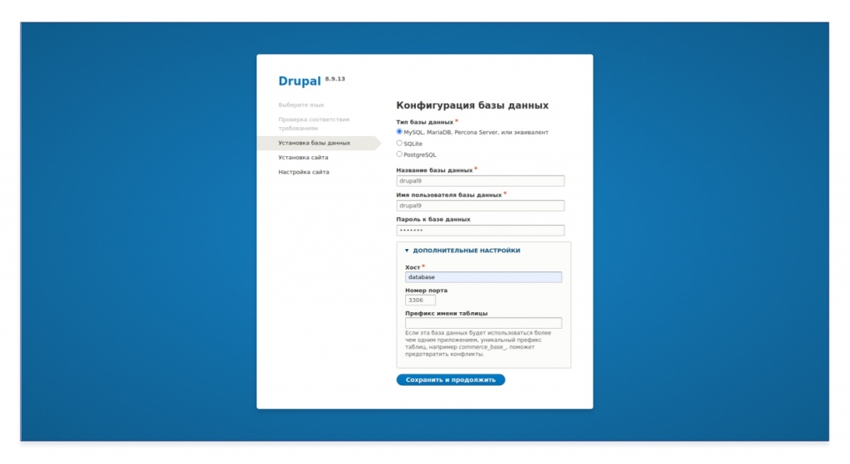Click the database name field containing drupal9
The width and height of the screenshot is (850, 464).
click(481, 181)
